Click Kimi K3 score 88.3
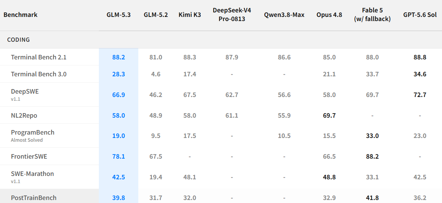 coord(190,57)
